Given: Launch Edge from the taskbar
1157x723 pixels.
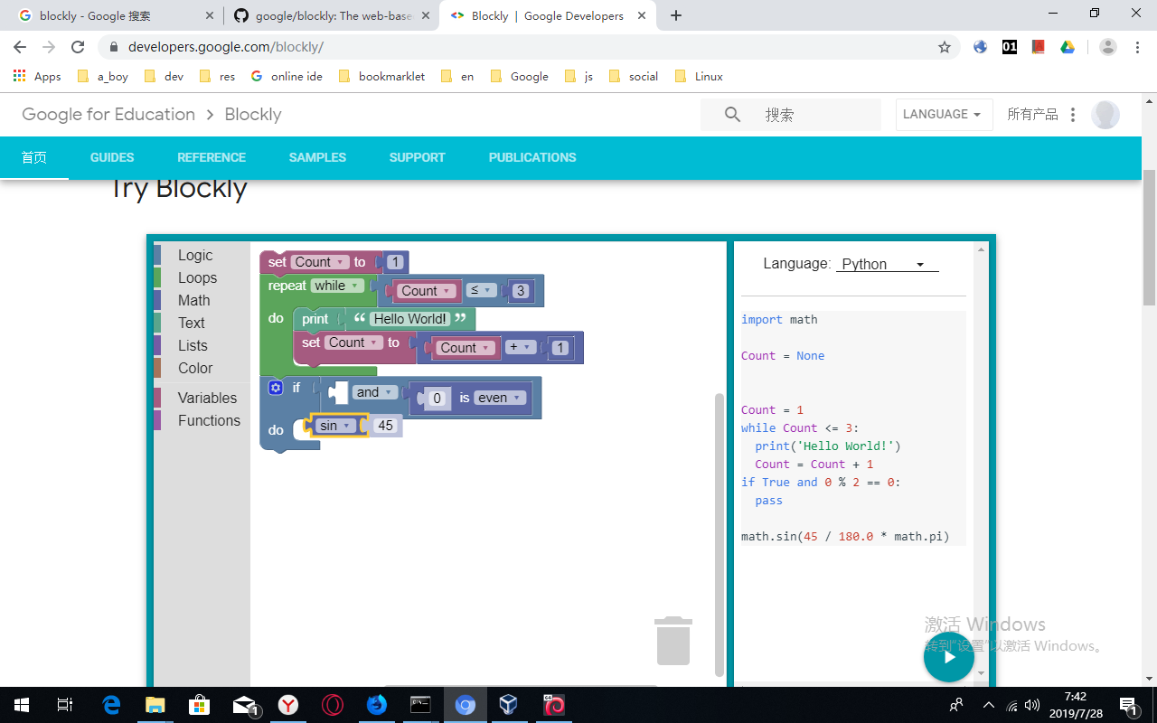Looking at the screenshot, I should point(111,705).
